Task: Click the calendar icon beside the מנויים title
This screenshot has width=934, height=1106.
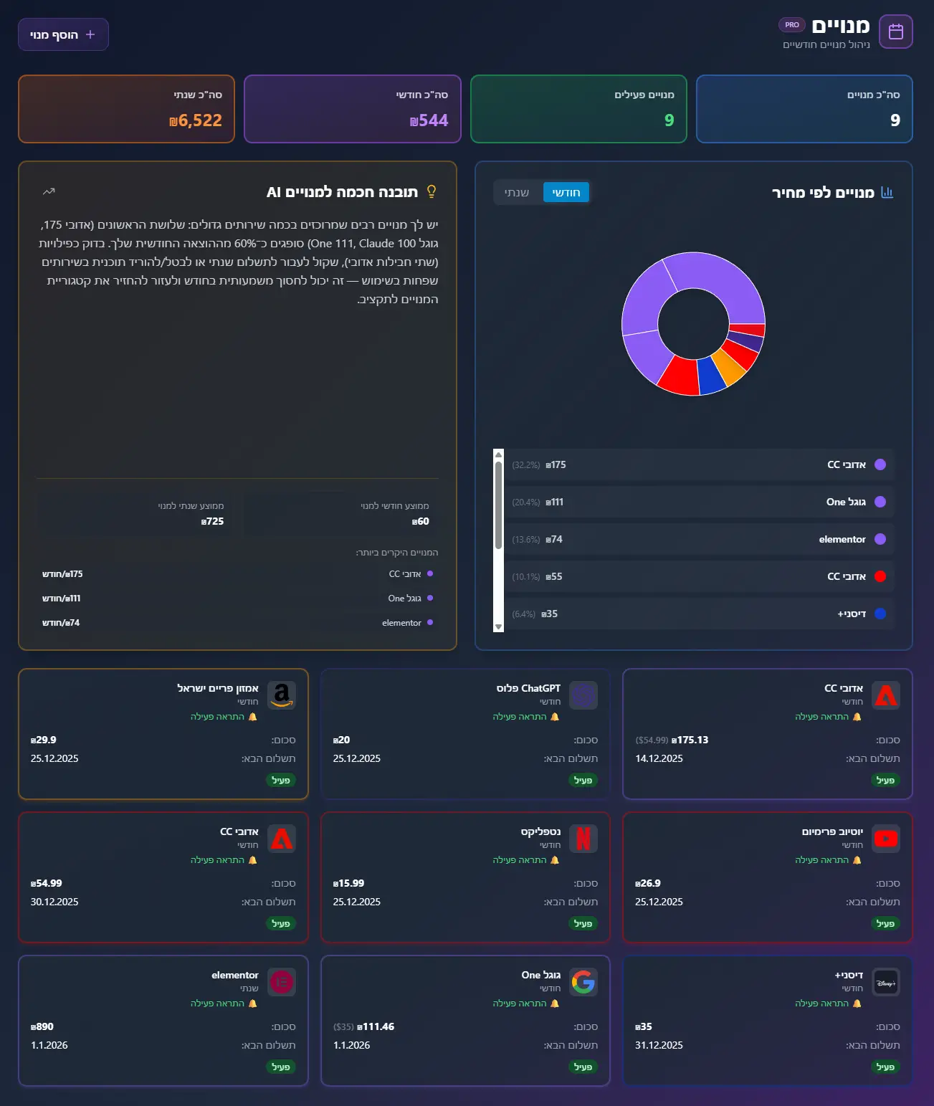Action: 895,32
